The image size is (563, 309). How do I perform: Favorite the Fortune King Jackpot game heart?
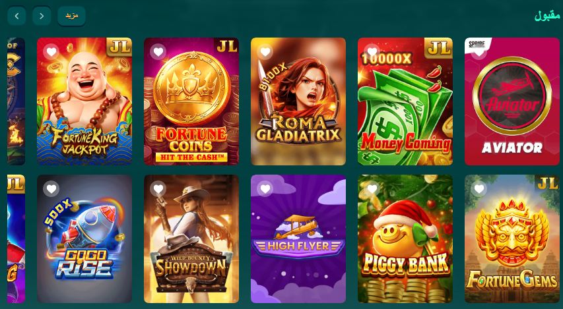pos(51,52)
